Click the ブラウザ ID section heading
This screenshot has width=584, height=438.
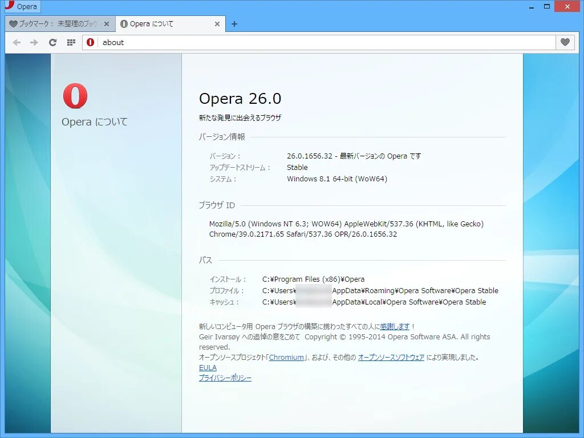(217, 205)
